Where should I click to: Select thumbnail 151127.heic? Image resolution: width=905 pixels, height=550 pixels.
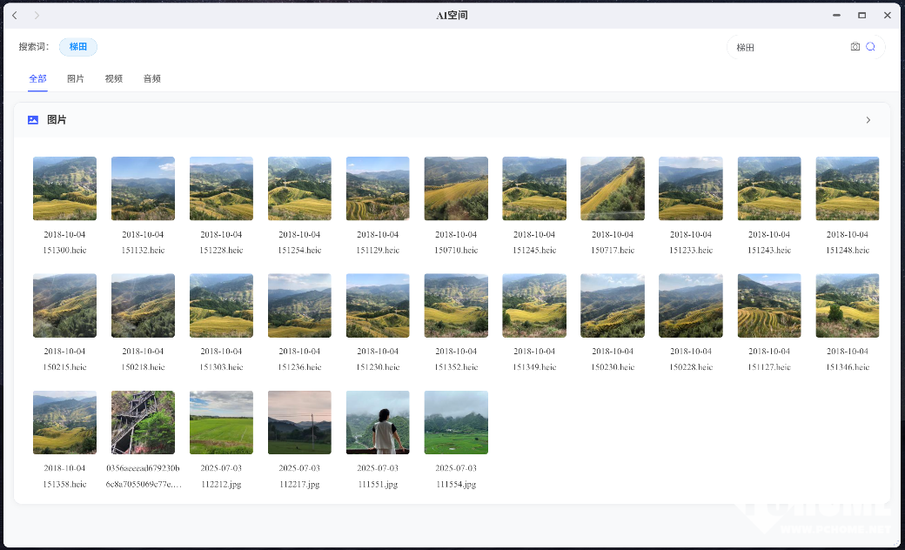(x=769, y=305)
